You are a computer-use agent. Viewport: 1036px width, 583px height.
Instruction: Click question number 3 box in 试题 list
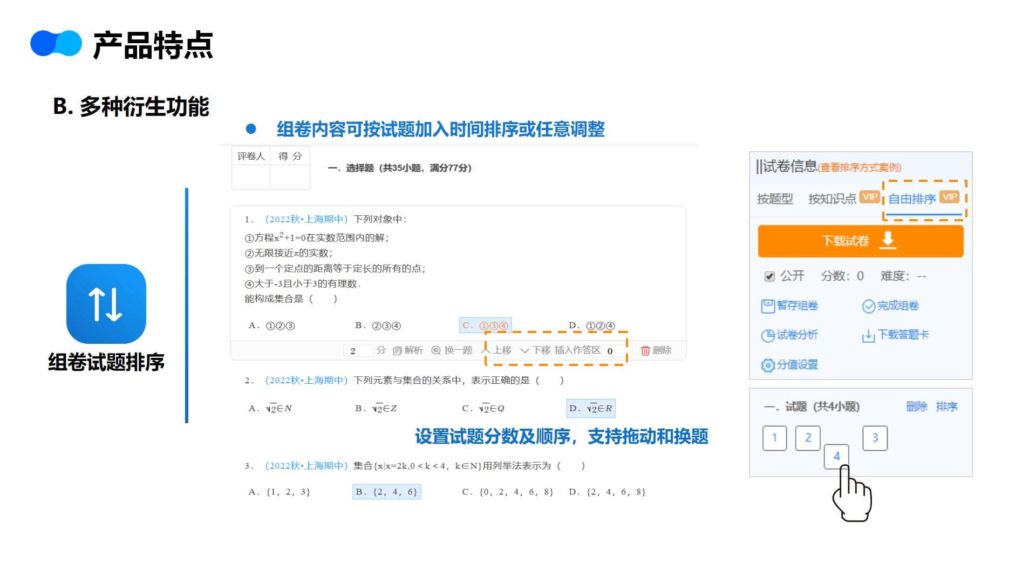(875, 438)
